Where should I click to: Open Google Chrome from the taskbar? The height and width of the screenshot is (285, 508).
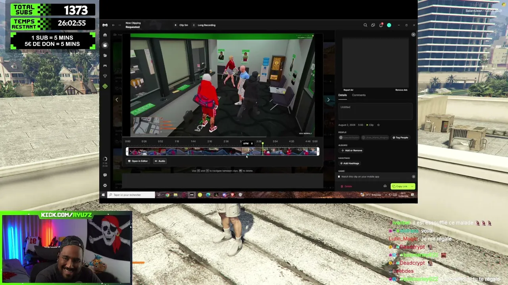167,195
